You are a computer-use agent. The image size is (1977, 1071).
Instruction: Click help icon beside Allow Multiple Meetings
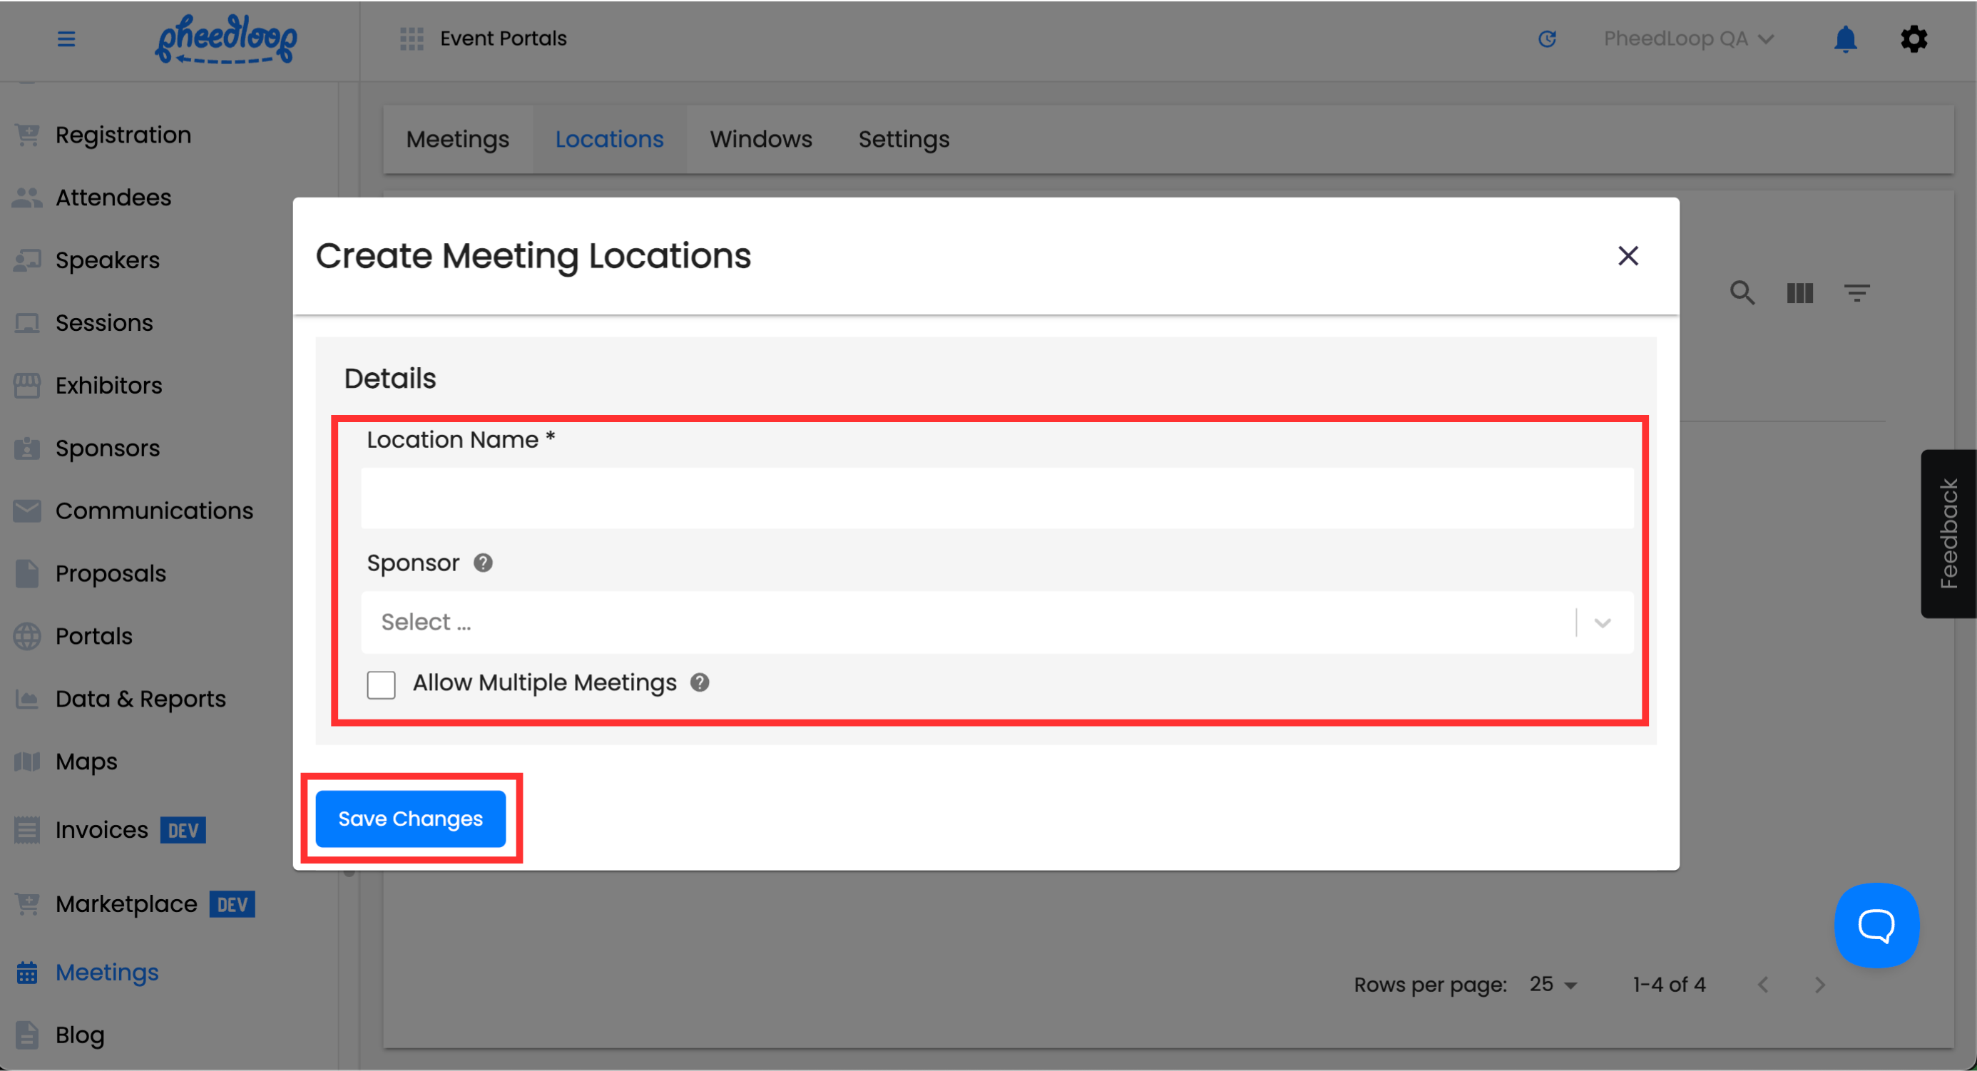click(699, 682)
